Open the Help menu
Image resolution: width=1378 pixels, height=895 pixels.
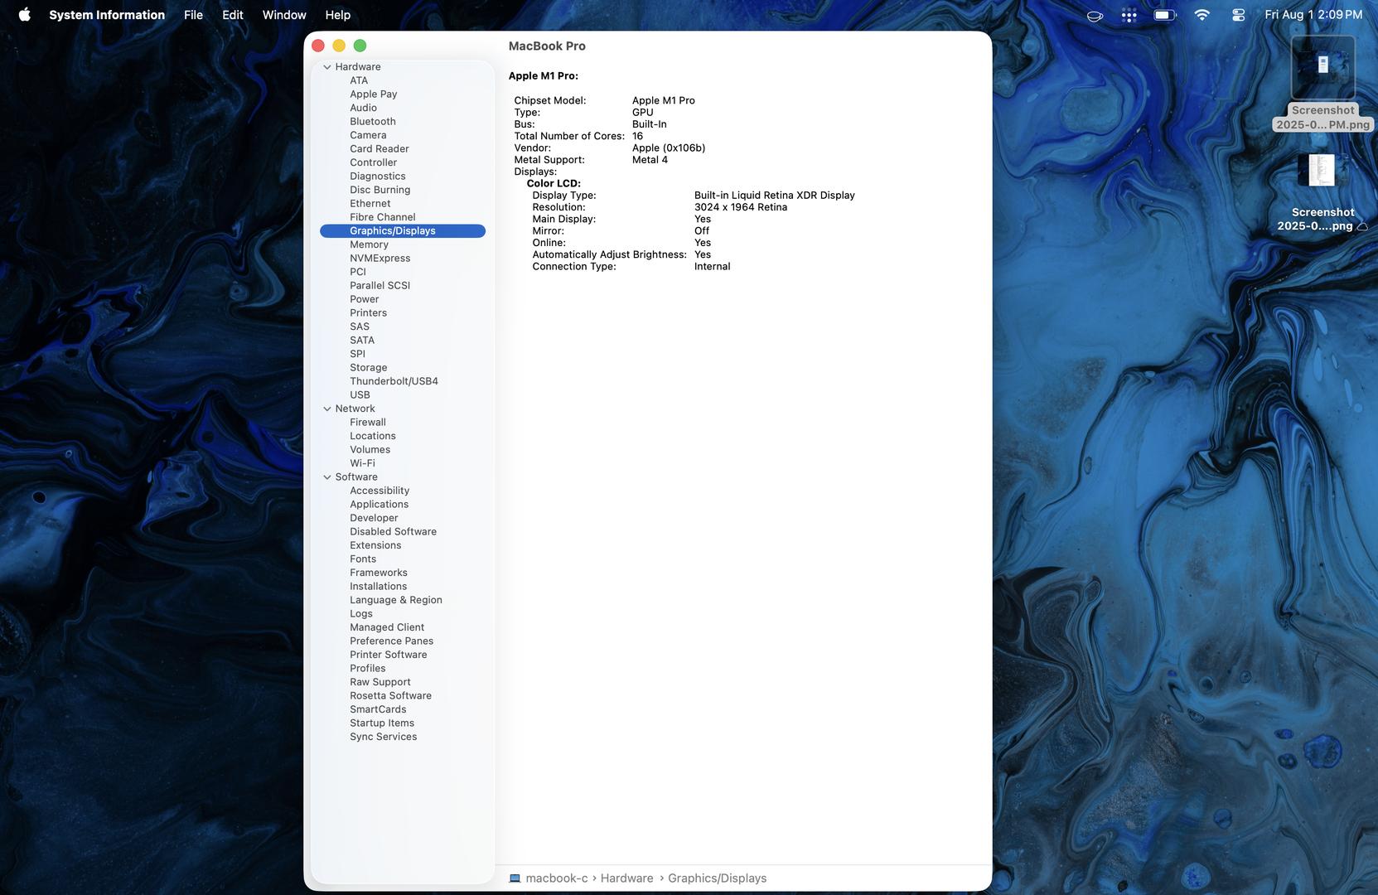(338, 15)
